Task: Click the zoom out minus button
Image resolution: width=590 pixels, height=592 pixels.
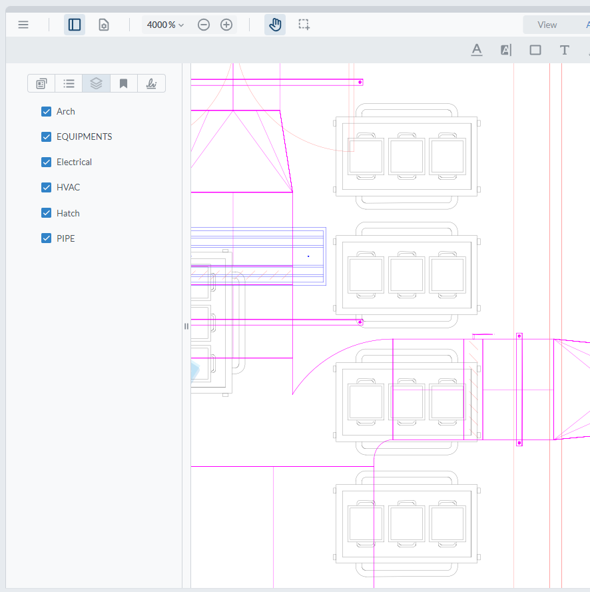Action: (x=204, y=25)
